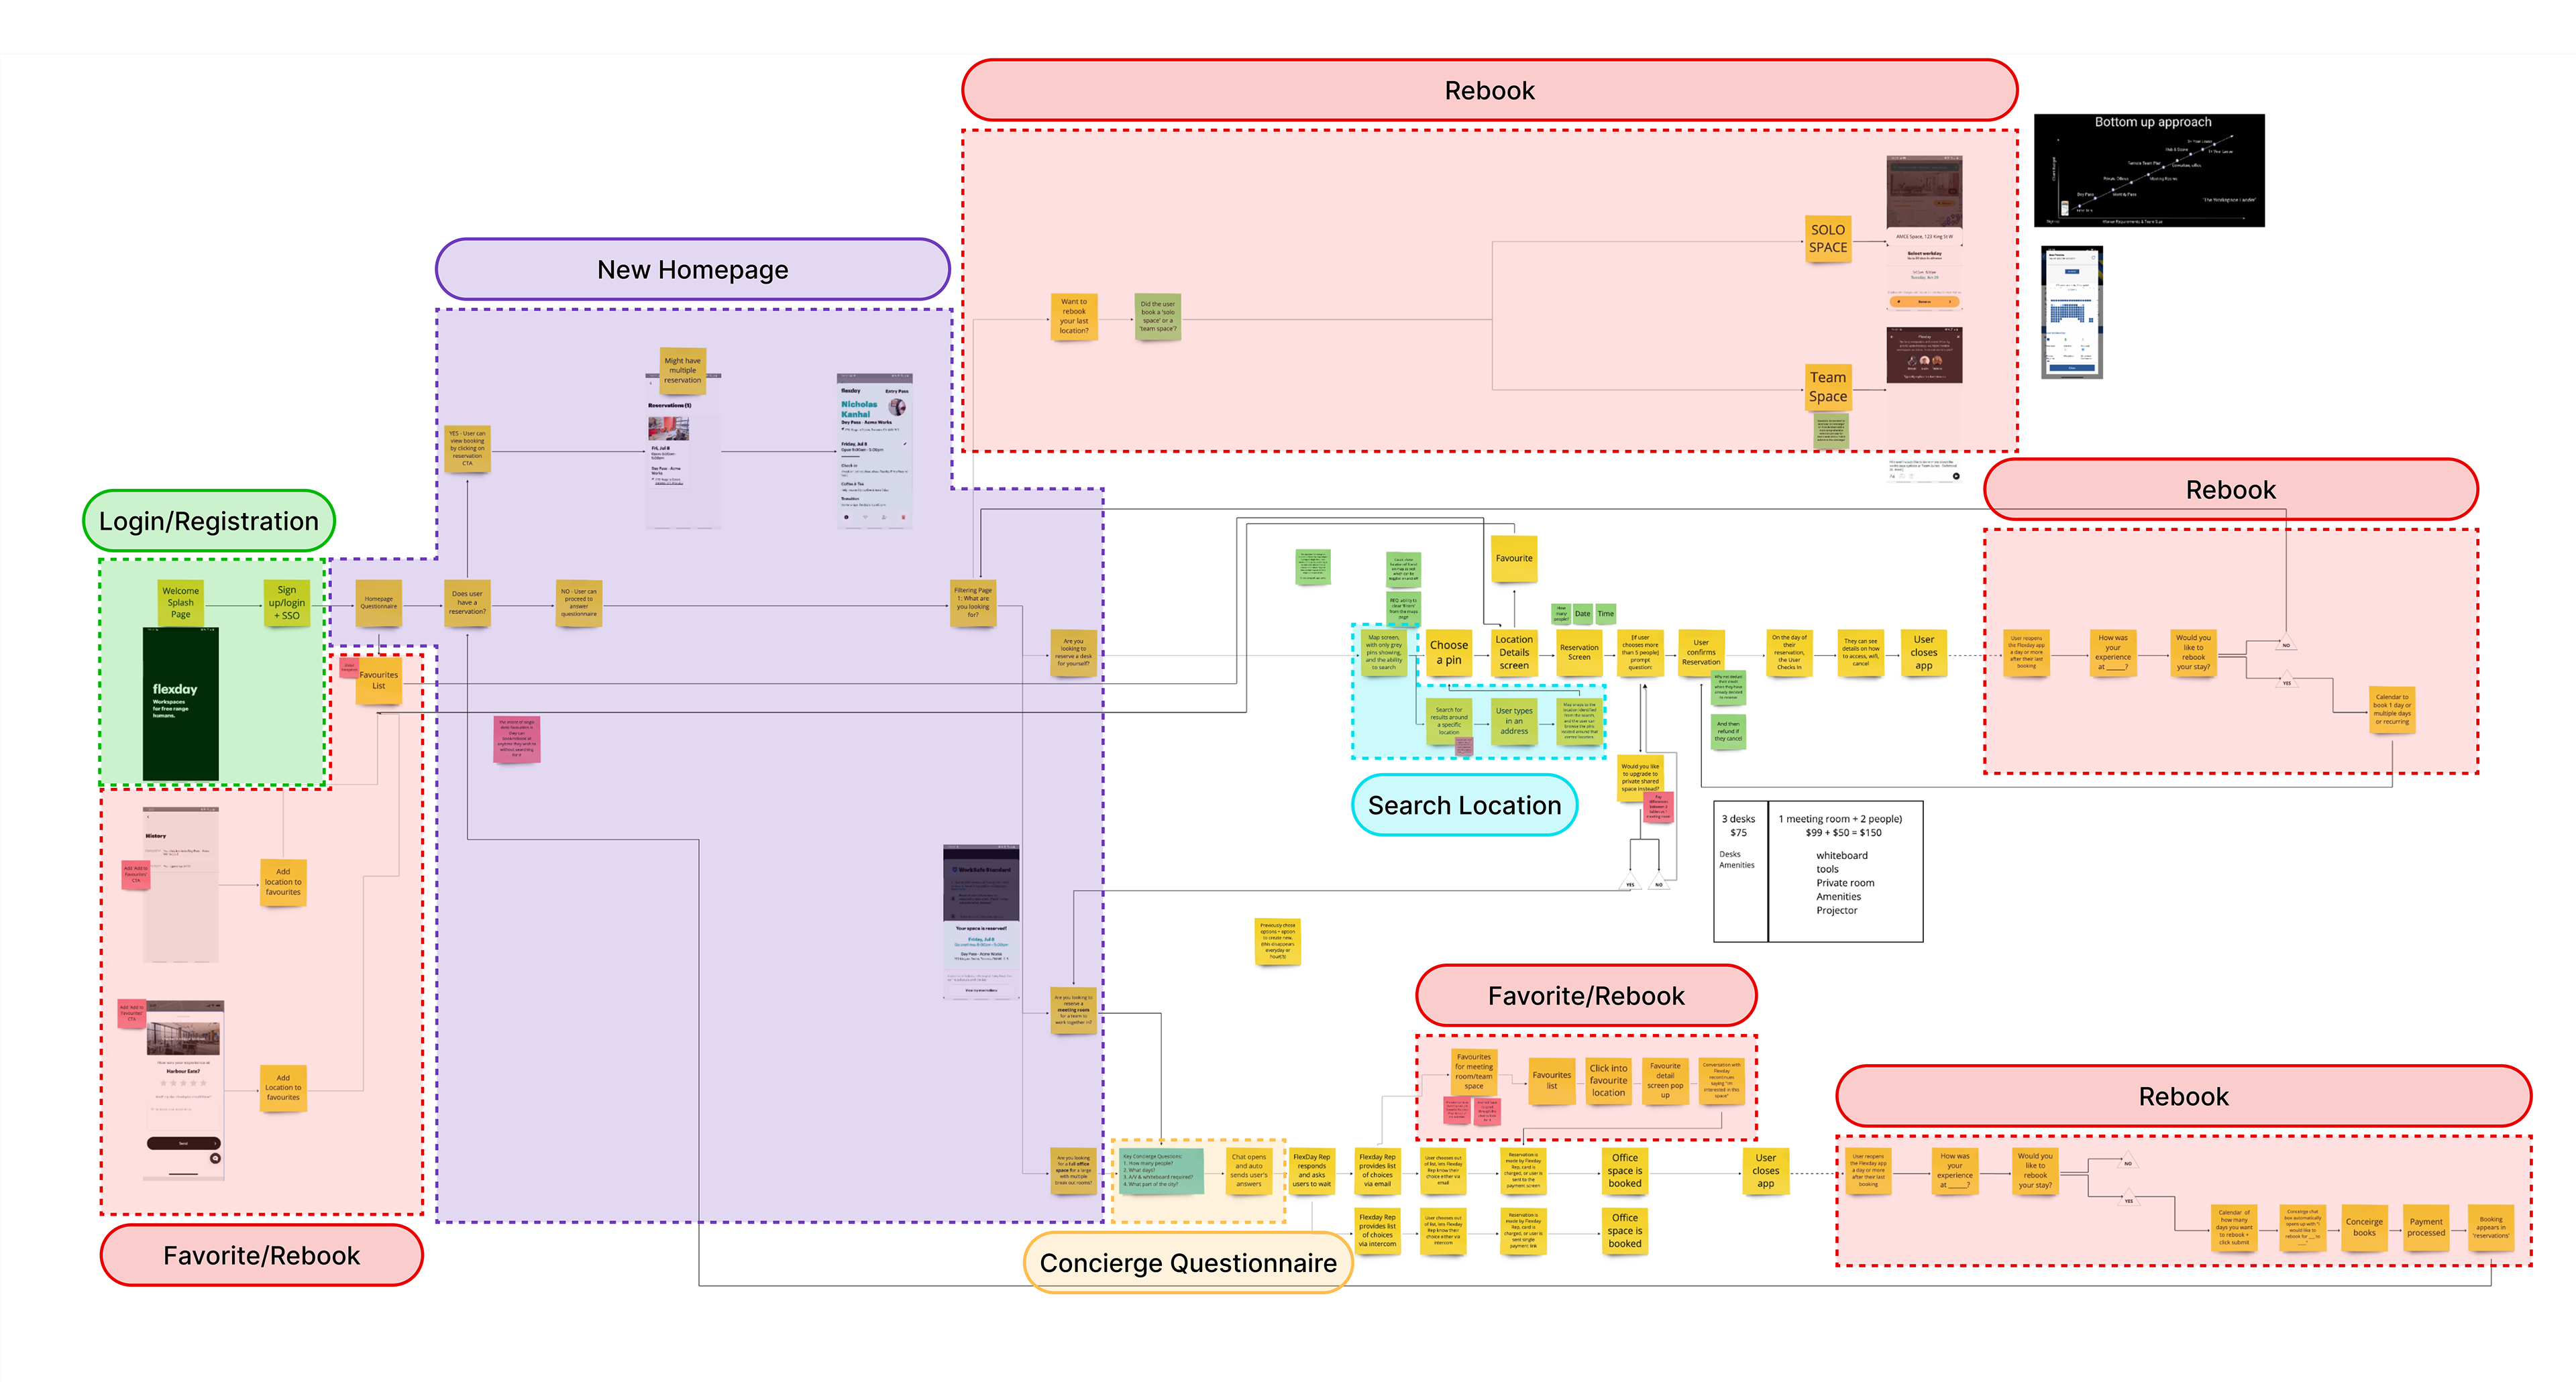Click the flexday green splash screen mockup

click(180, 705)
